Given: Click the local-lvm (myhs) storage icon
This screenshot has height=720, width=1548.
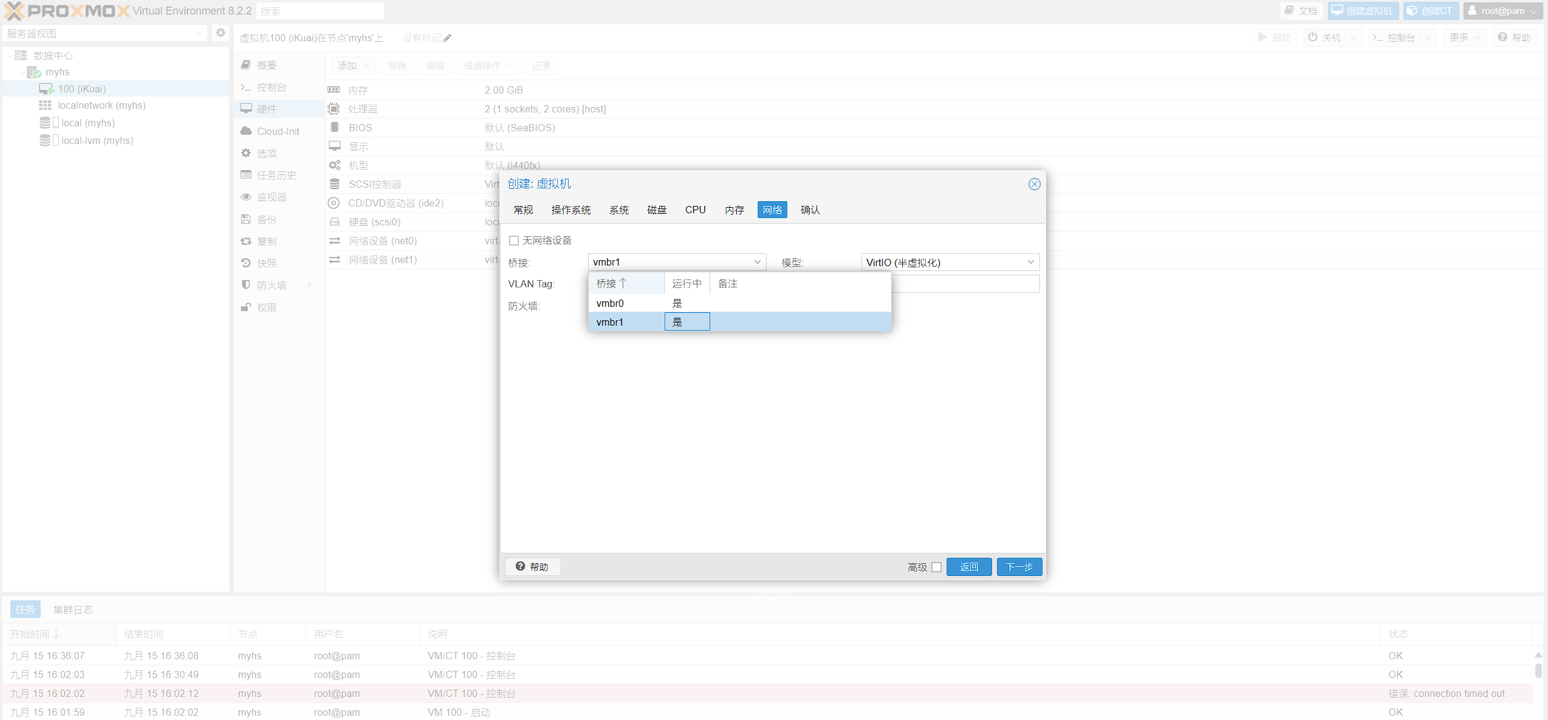Looking at the screenshot, I should click(x=45, y=140).
